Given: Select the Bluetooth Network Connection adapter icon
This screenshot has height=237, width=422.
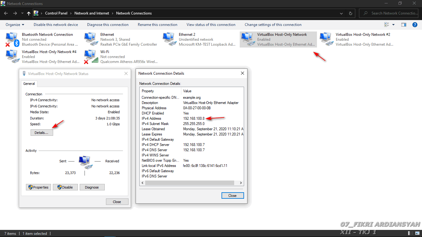Looking at the screenshot, I should point(12,39).
